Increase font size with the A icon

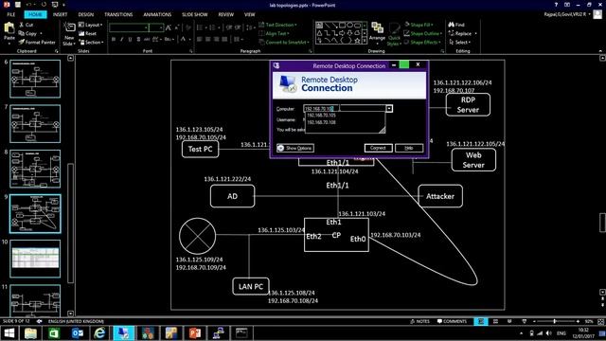point(168,27)
